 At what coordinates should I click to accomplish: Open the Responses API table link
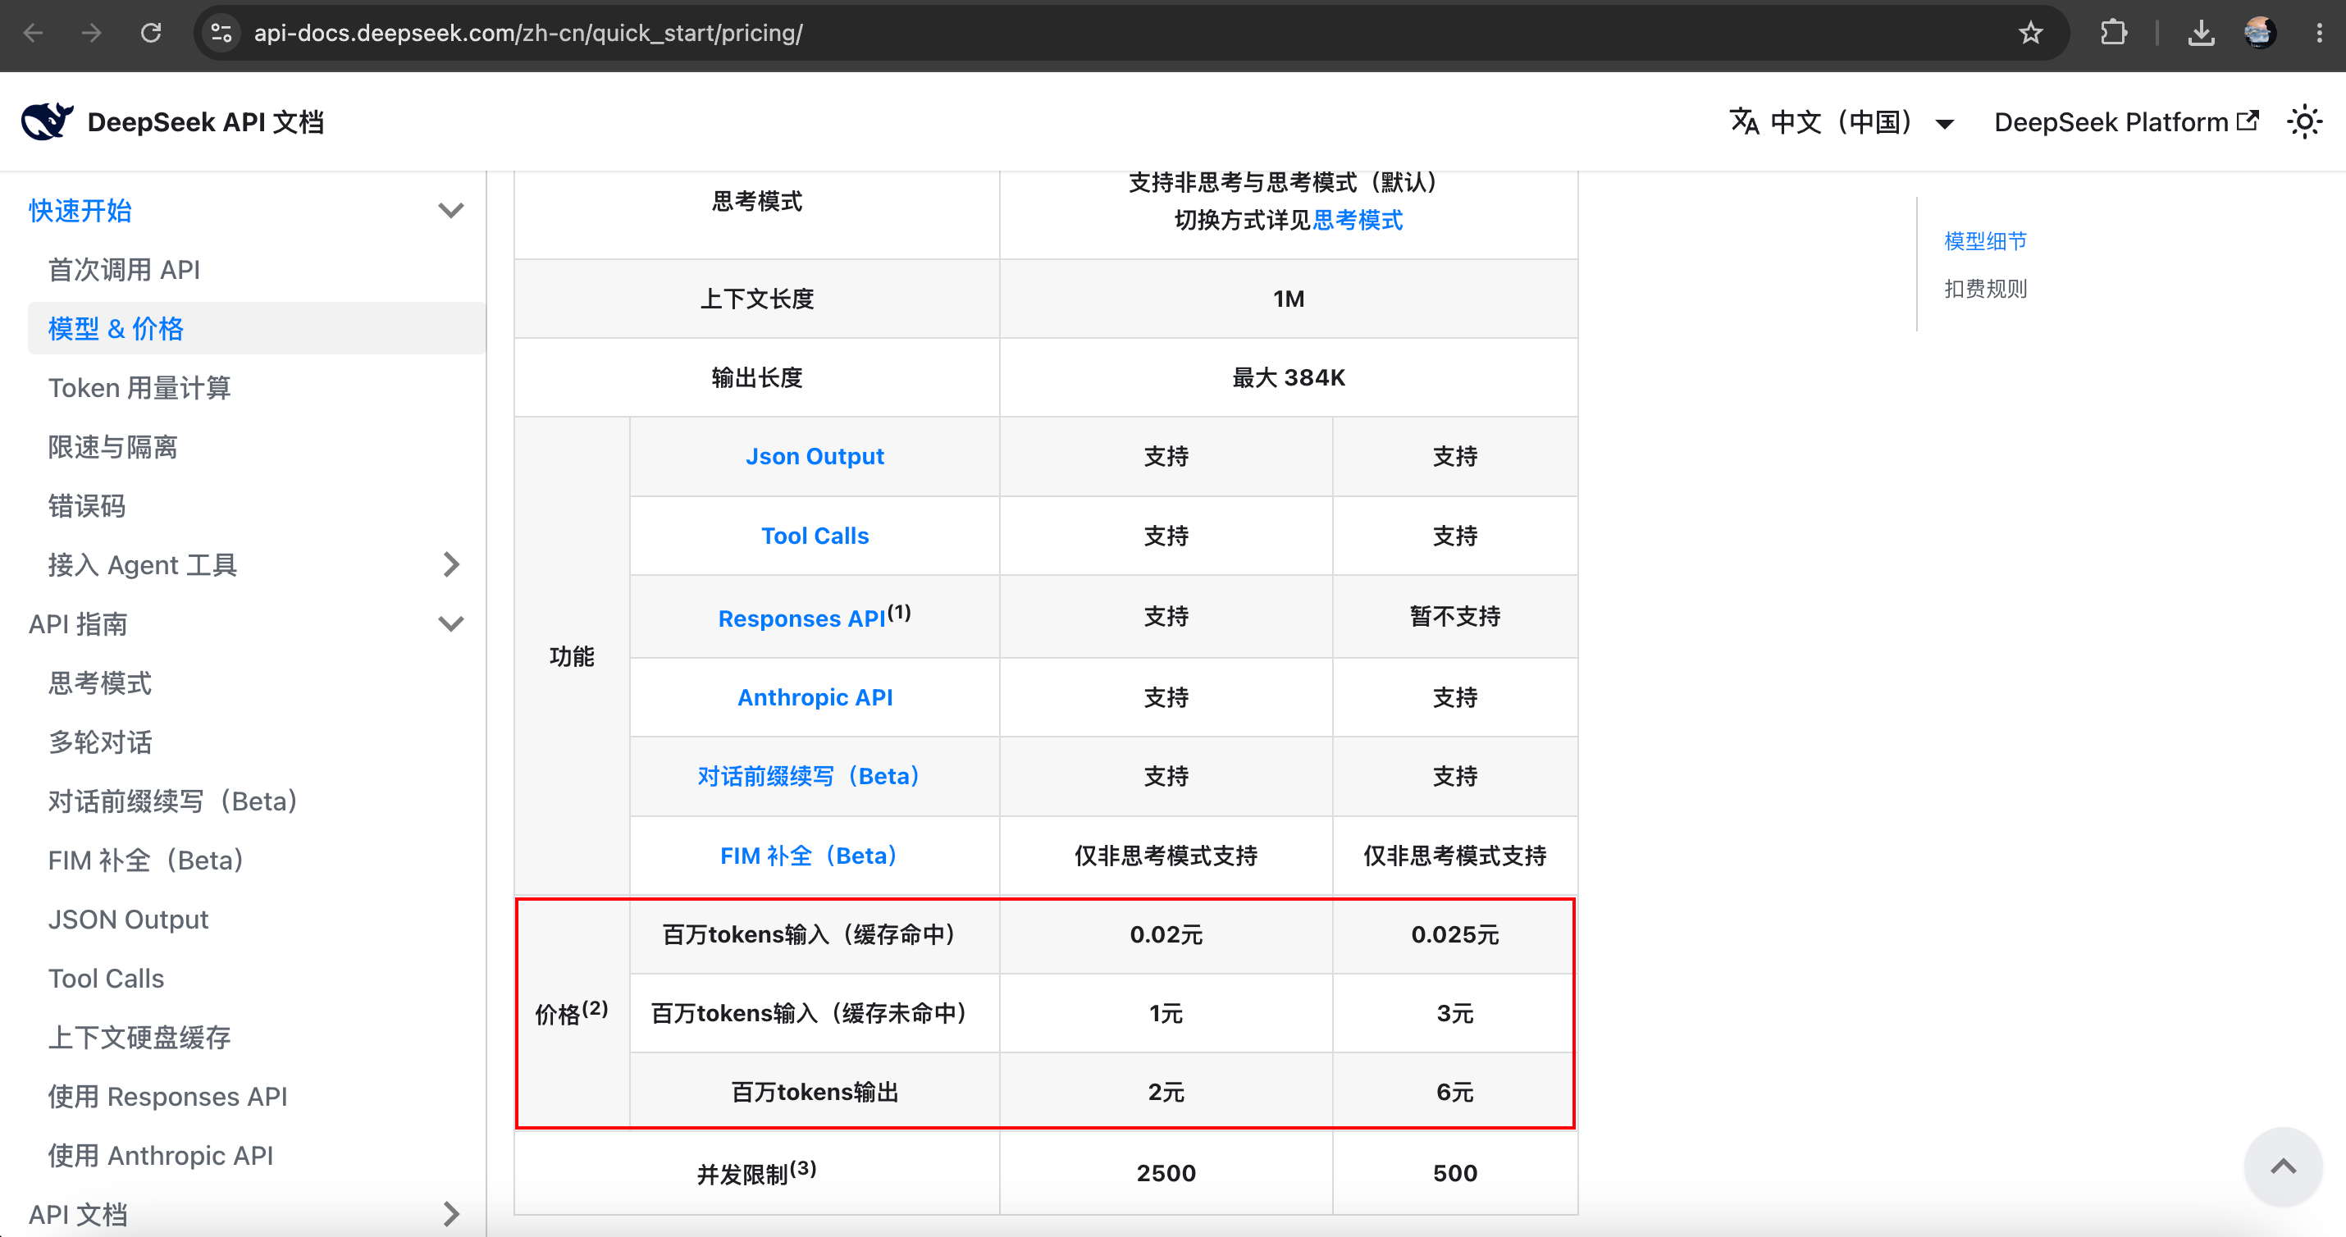pyautogui.click(x=801, y=618)
